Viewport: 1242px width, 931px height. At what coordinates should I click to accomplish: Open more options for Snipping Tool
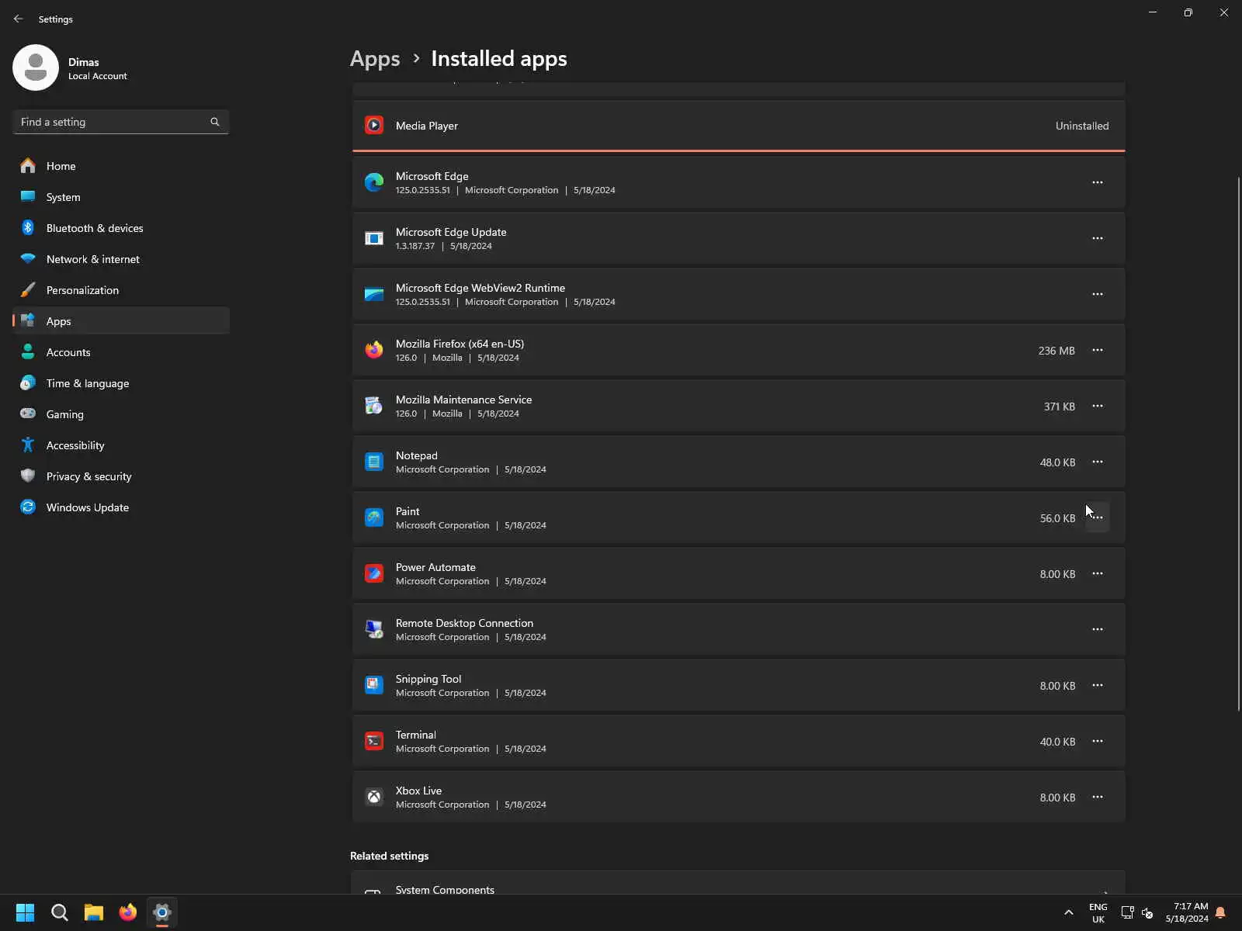[1098, 685]
